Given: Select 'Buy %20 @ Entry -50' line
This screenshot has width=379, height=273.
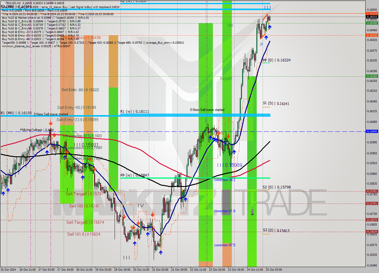Looking at the screenshot, I should 40,36.
